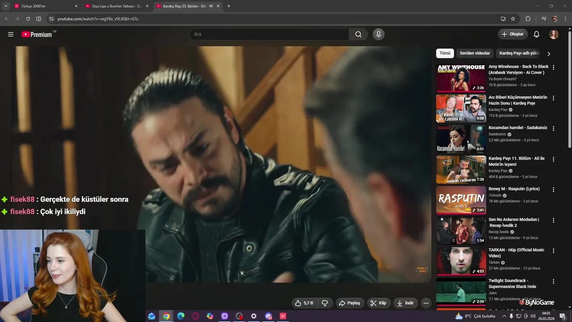Open the media control icon in the toolbar

(x=544, y=19)
